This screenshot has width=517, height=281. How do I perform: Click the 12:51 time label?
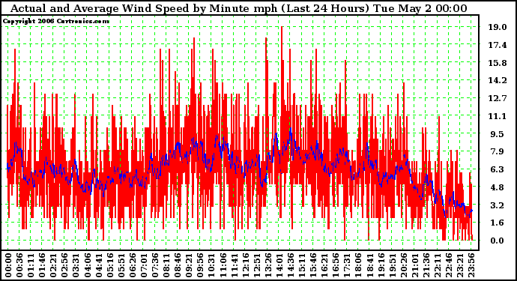256,265
